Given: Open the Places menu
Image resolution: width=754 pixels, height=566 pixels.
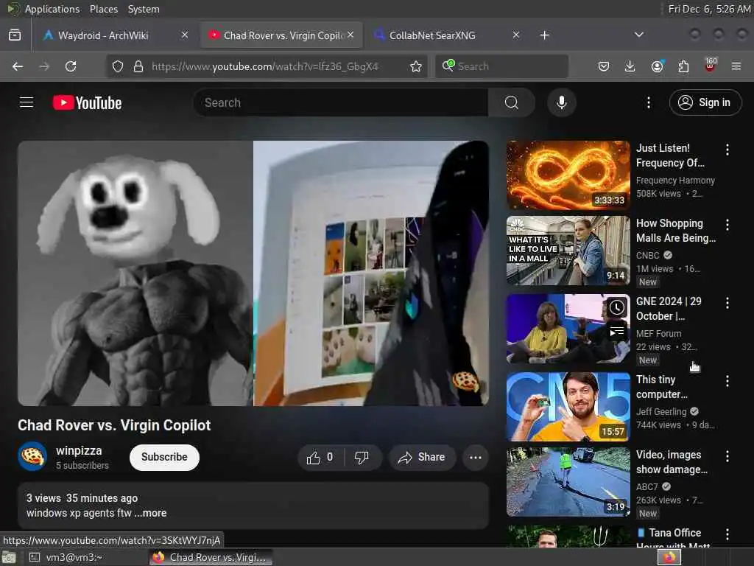Looking at the screenshot, I should click(x=103, y=9).
